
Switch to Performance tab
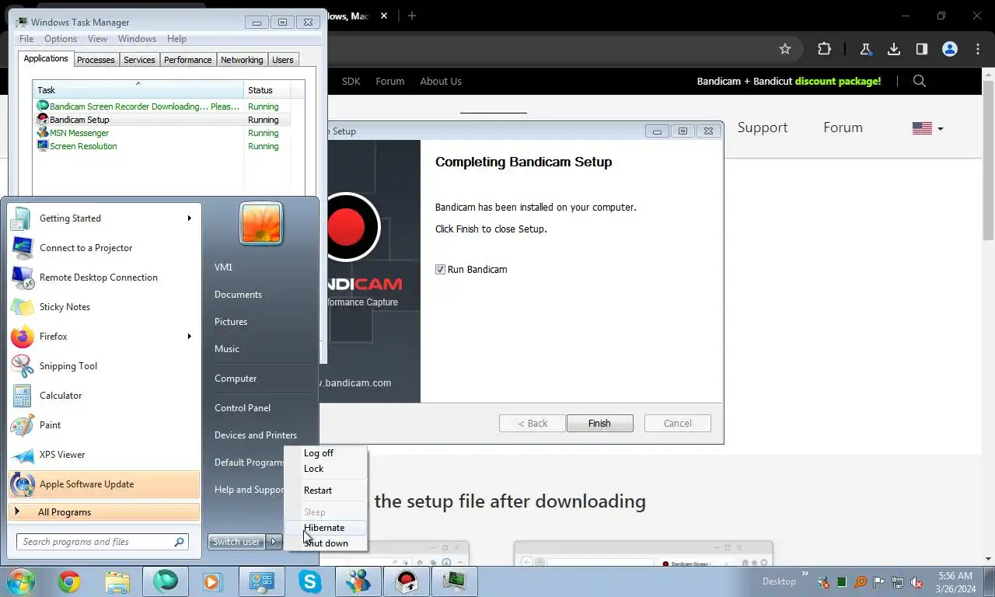click(x=187, y=60)
